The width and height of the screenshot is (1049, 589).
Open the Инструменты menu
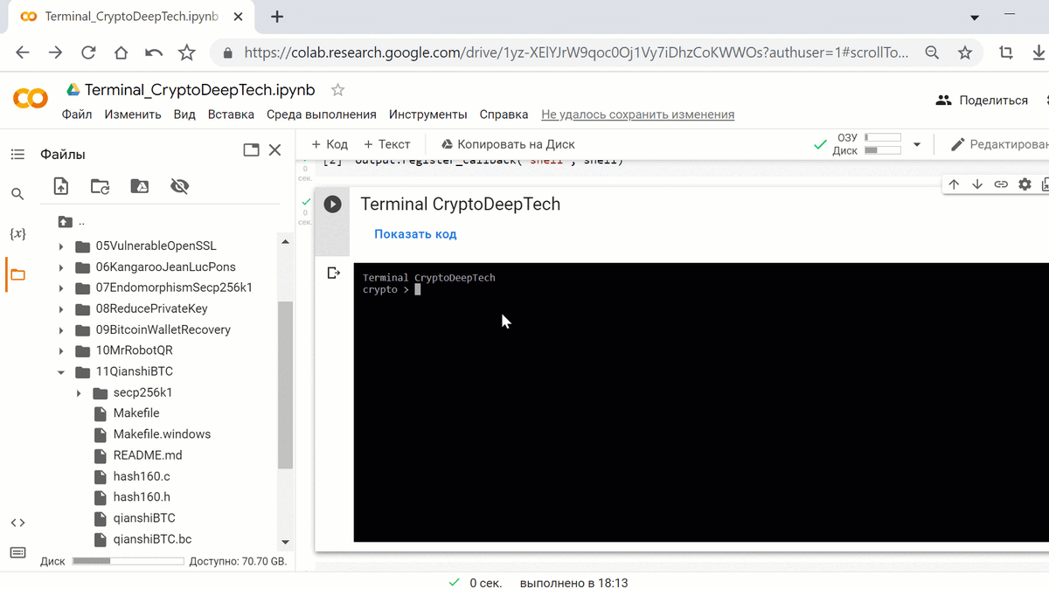427,114
